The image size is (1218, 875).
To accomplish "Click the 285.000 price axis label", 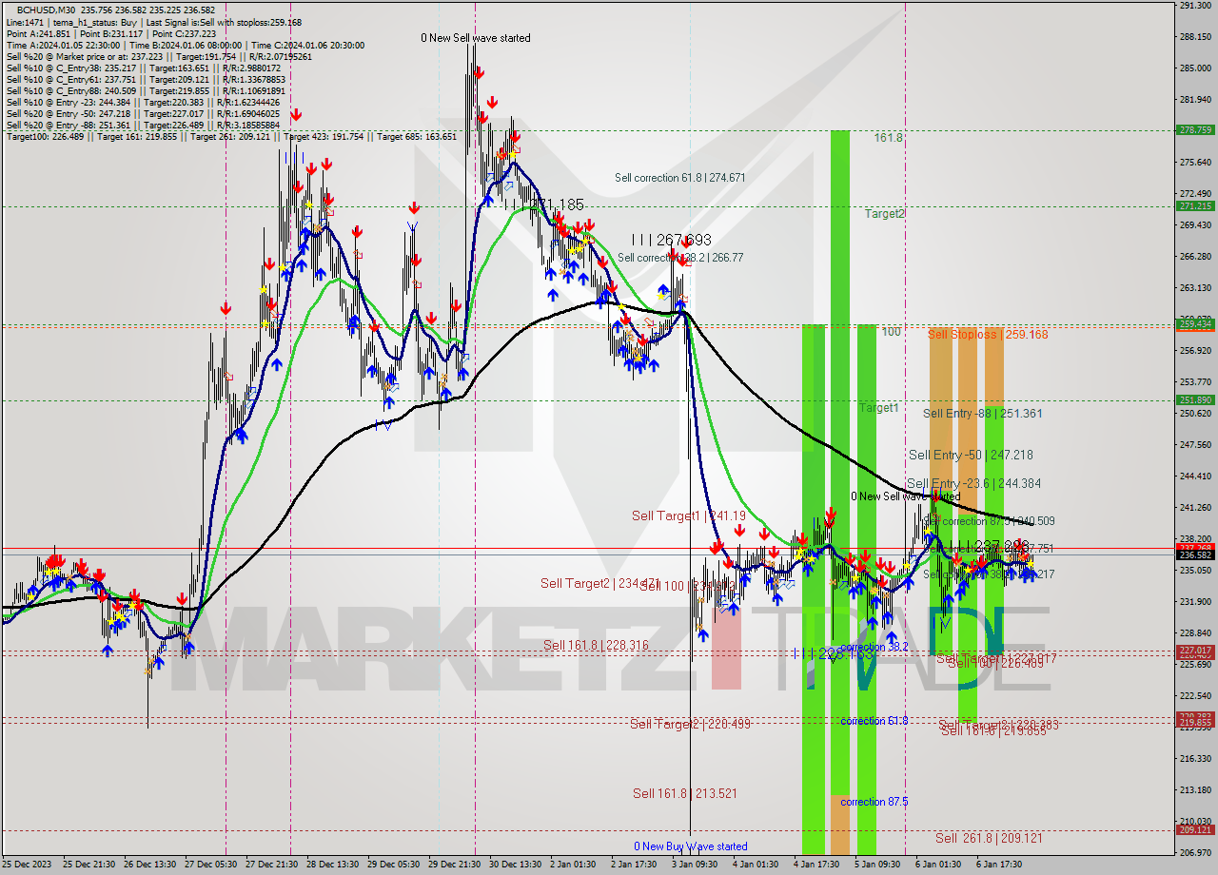I will click(x=1195, y=68).
